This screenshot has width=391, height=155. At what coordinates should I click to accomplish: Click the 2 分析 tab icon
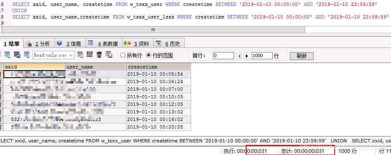[x=29, y=44]
